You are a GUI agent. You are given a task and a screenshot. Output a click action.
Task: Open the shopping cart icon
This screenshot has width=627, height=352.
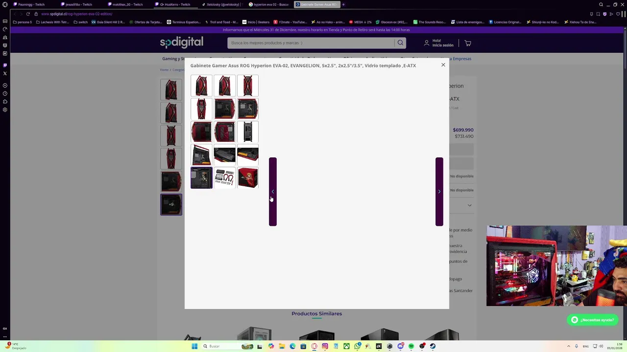[x=468, y=43]
